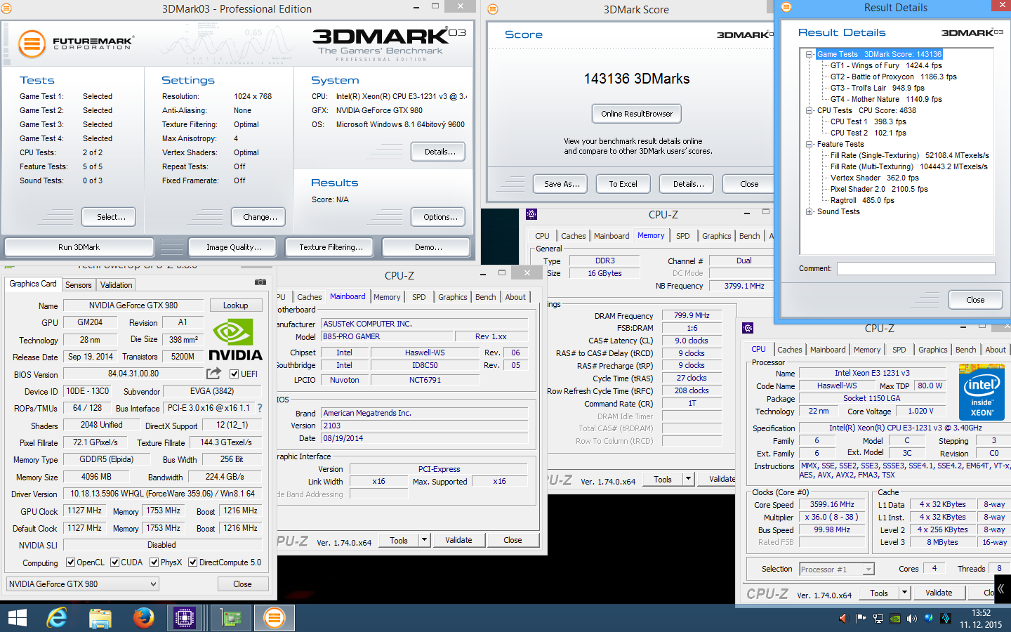Click the muted volume tray icon
Viewport: 1011px width, 632px height.
tap(843, 619)
